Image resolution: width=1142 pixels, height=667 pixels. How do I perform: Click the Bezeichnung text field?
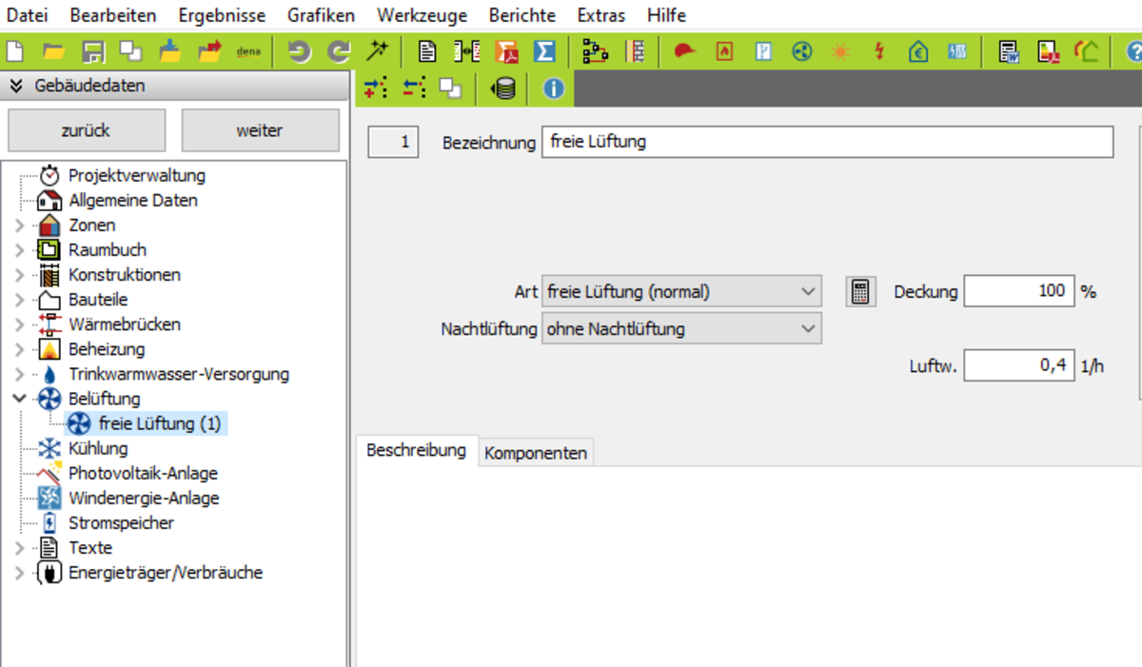point(826,143)
